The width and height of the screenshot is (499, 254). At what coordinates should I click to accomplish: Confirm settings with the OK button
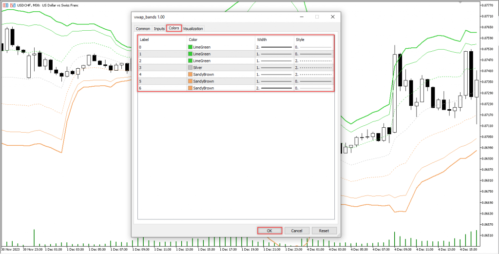[x=269, y=231]
